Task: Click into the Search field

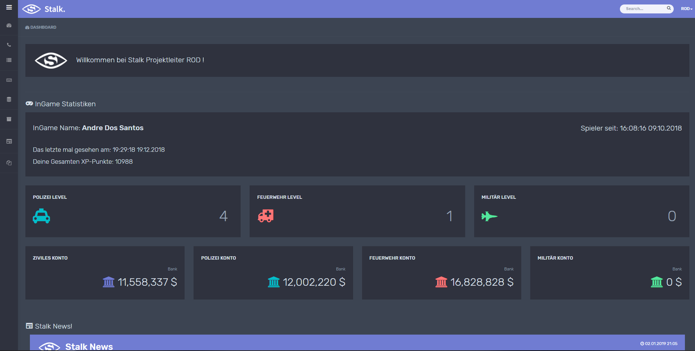Action: pyautogui.click(x=643, y=9)
